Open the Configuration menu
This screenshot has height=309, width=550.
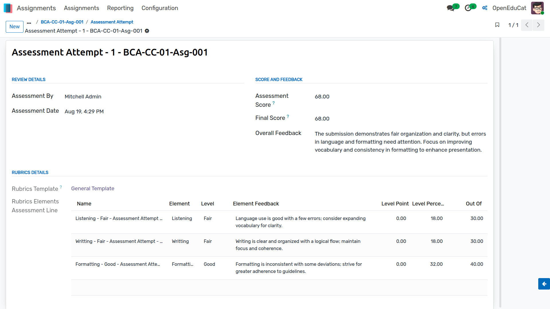pos(160,8)
